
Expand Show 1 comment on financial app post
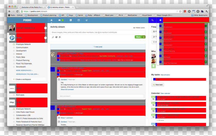(67, 118)
